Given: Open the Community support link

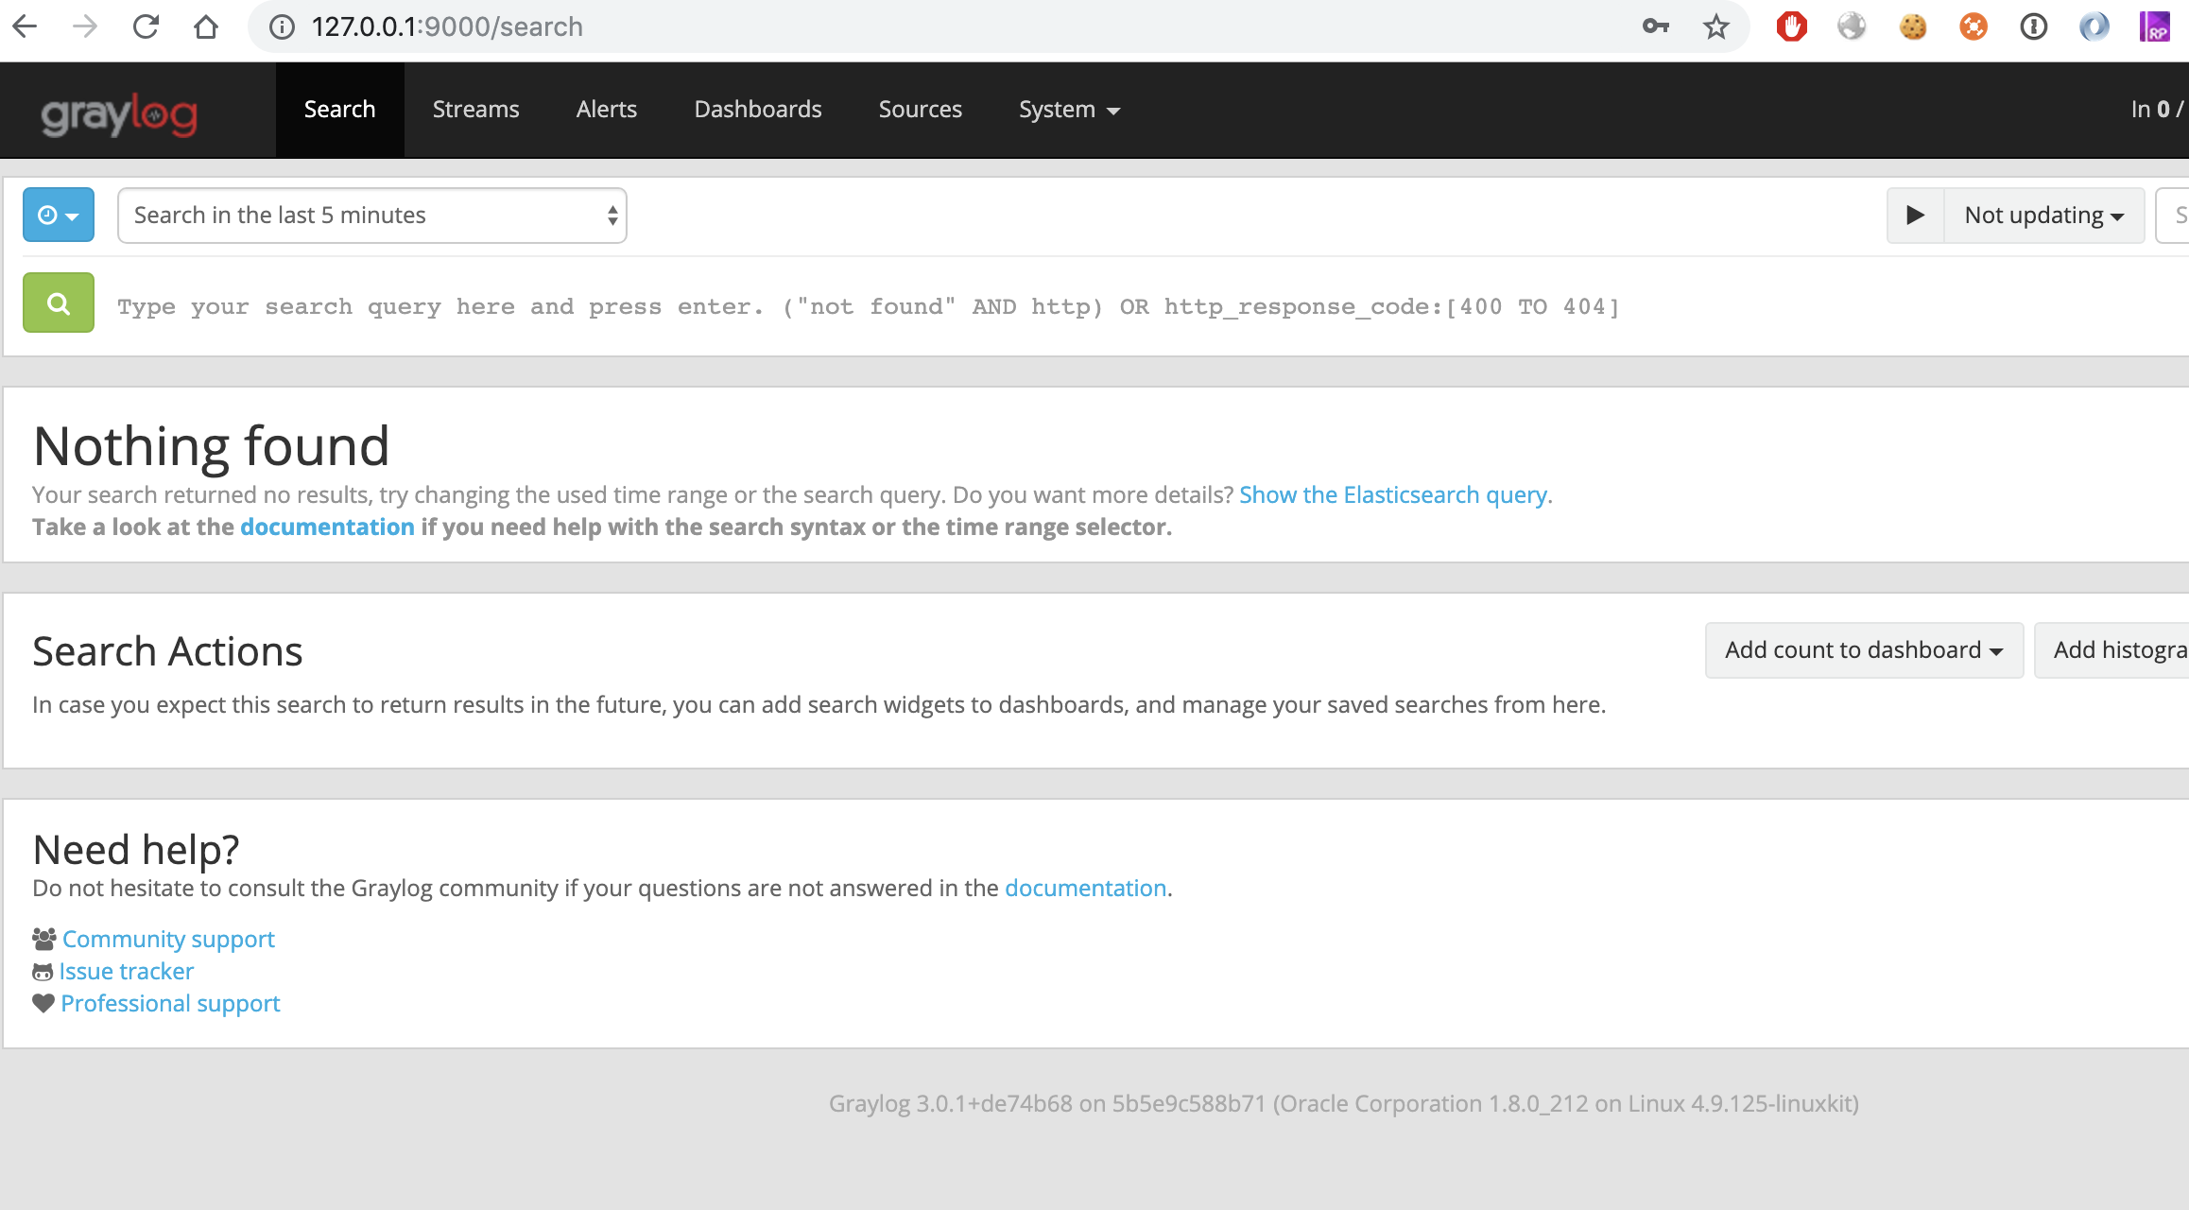Looking at the screenshot, I should [x=168, y=939].
